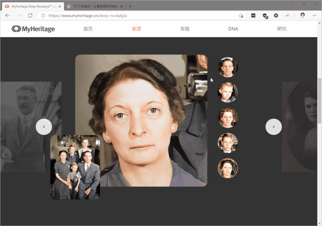This screenshot has height=226, width=322.
Task: Open the 研究 nav item
Action: [282, 29]
